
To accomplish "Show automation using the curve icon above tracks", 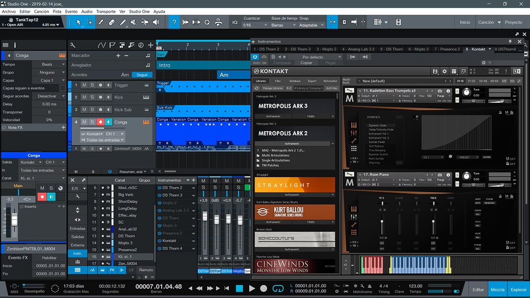I will point(102,45).
